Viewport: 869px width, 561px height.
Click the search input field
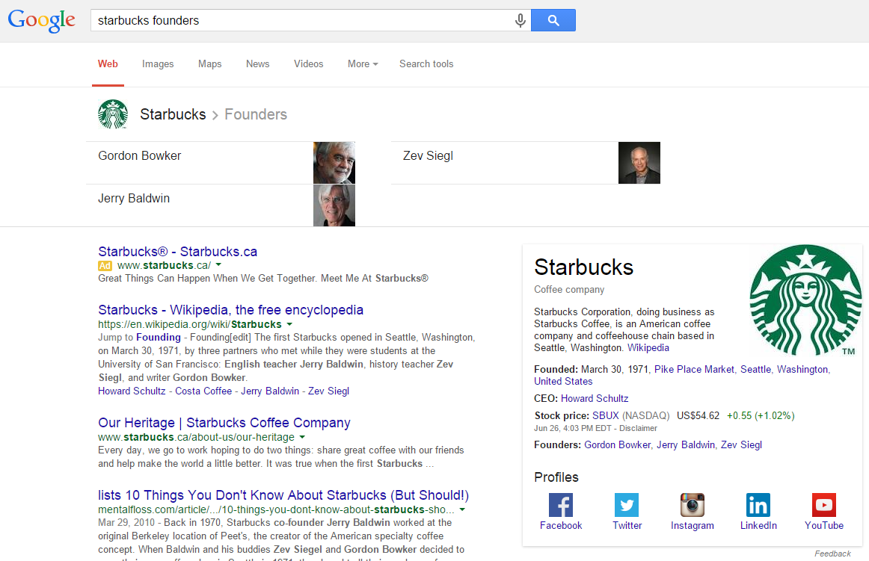click(x=299, y=21)
